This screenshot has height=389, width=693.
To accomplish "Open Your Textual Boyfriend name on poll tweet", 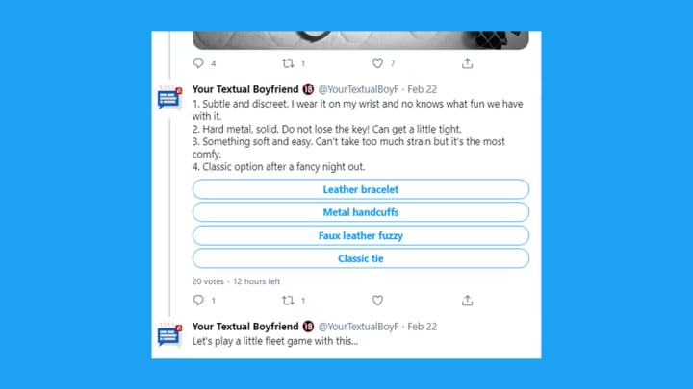I will click(x=245, y=89).
